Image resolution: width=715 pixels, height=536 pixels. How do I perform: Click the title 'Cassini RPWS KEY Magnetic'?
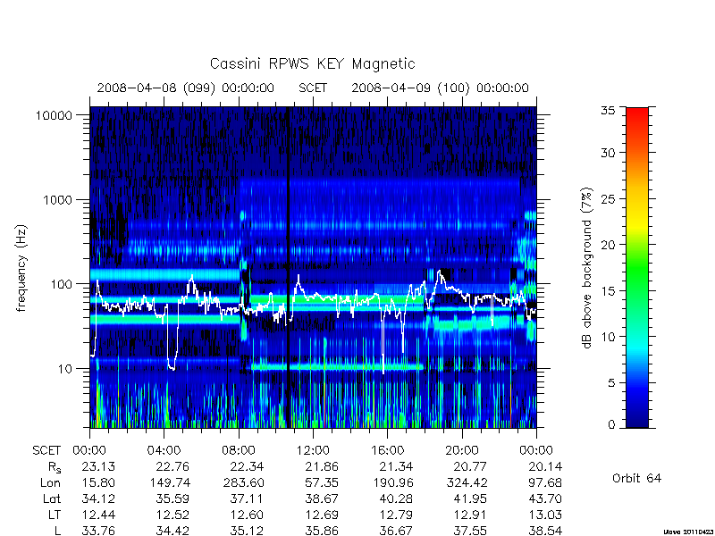coord(312,63)
